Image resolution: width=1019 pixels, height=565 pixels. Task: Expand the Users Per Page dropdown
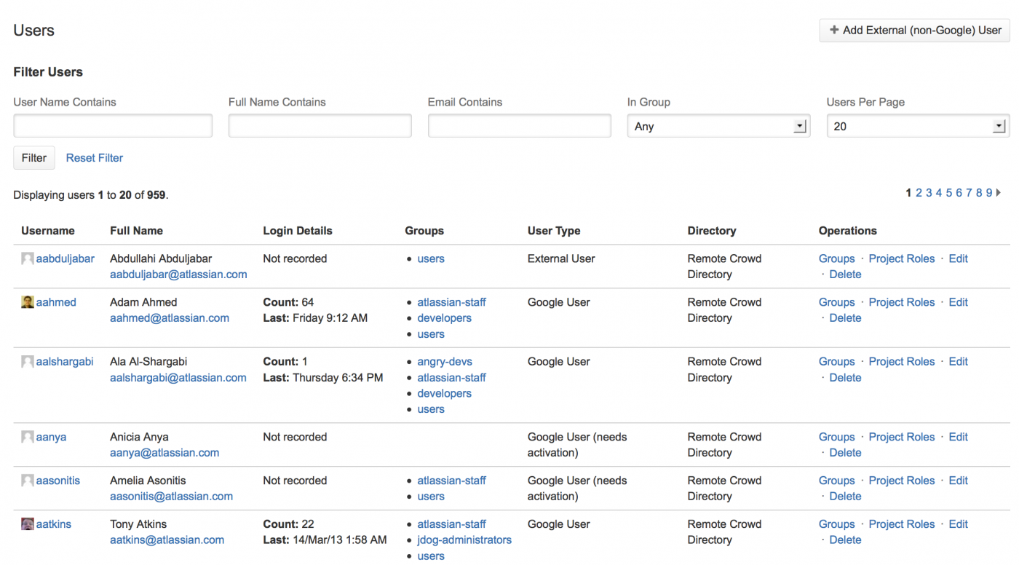(917, 126)
